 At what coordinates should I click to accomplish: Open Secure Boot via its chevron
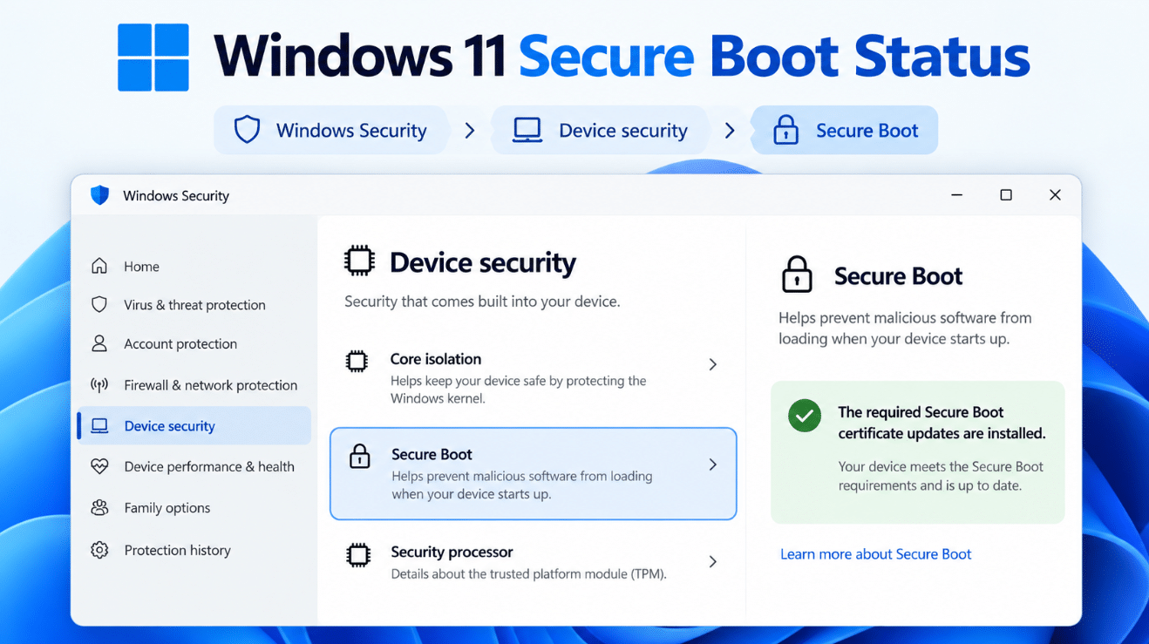[713, 464]
